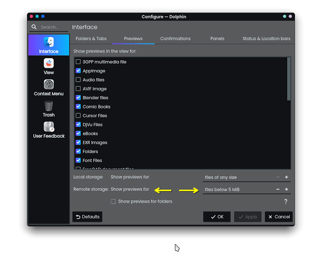This screenshot has width=322, height=257.
Task: Switch to Folders & Tabs tab
Action: [91, 39]
